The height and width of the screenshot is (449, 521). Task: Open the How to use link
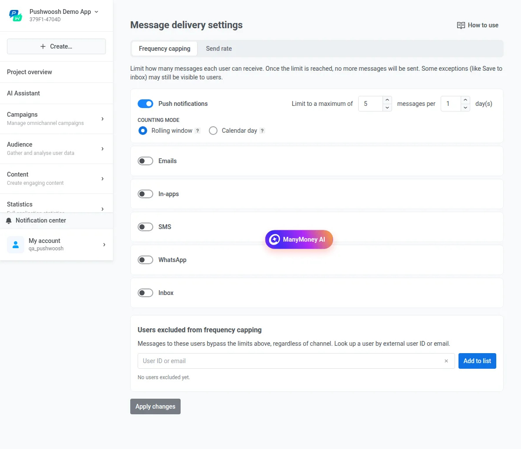click(x=478, y=25)
